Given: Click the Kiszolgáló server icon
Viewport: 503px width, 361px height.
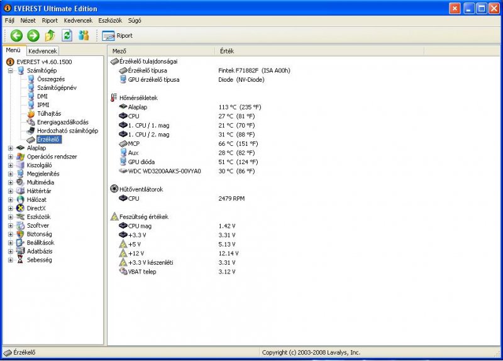Looking at the screenshot, I should [21, 165].
